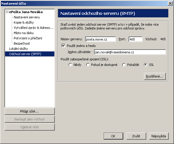Select Kopie & složky item
The image size is (174, 144).
pos(24,22)
